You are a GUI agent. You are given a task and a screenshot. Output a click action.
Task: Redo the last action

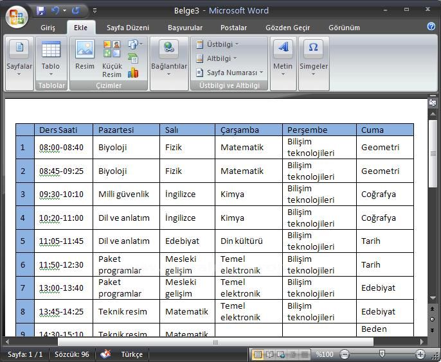pos(75,11)
